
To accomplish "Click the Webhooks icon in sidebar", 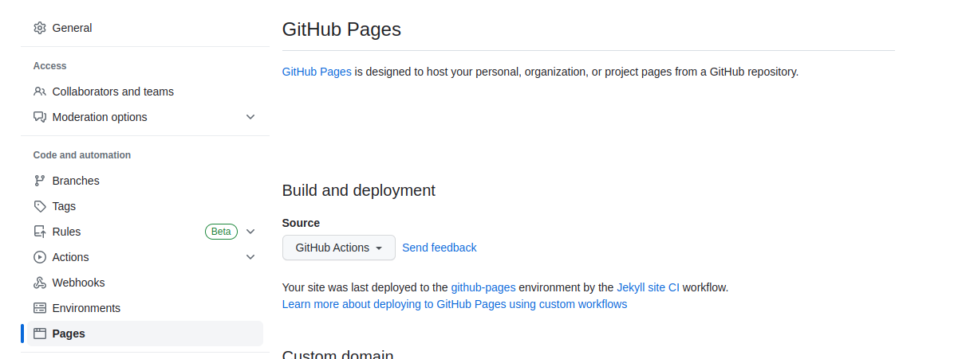I will point(40,283).
